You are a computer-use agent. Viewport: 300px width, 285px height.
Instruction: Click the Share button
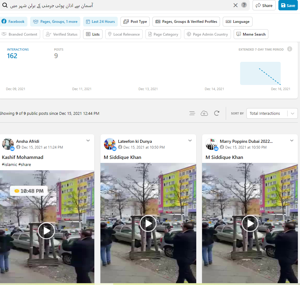[x=264, y=5]
